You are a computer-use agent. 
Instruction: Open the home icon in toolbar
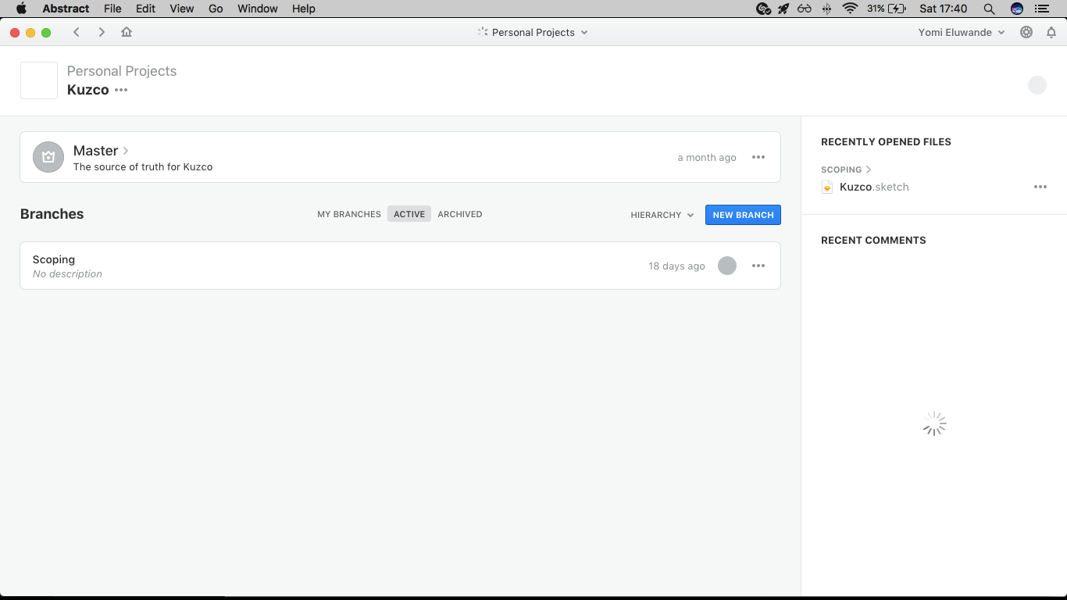point(127,32)
